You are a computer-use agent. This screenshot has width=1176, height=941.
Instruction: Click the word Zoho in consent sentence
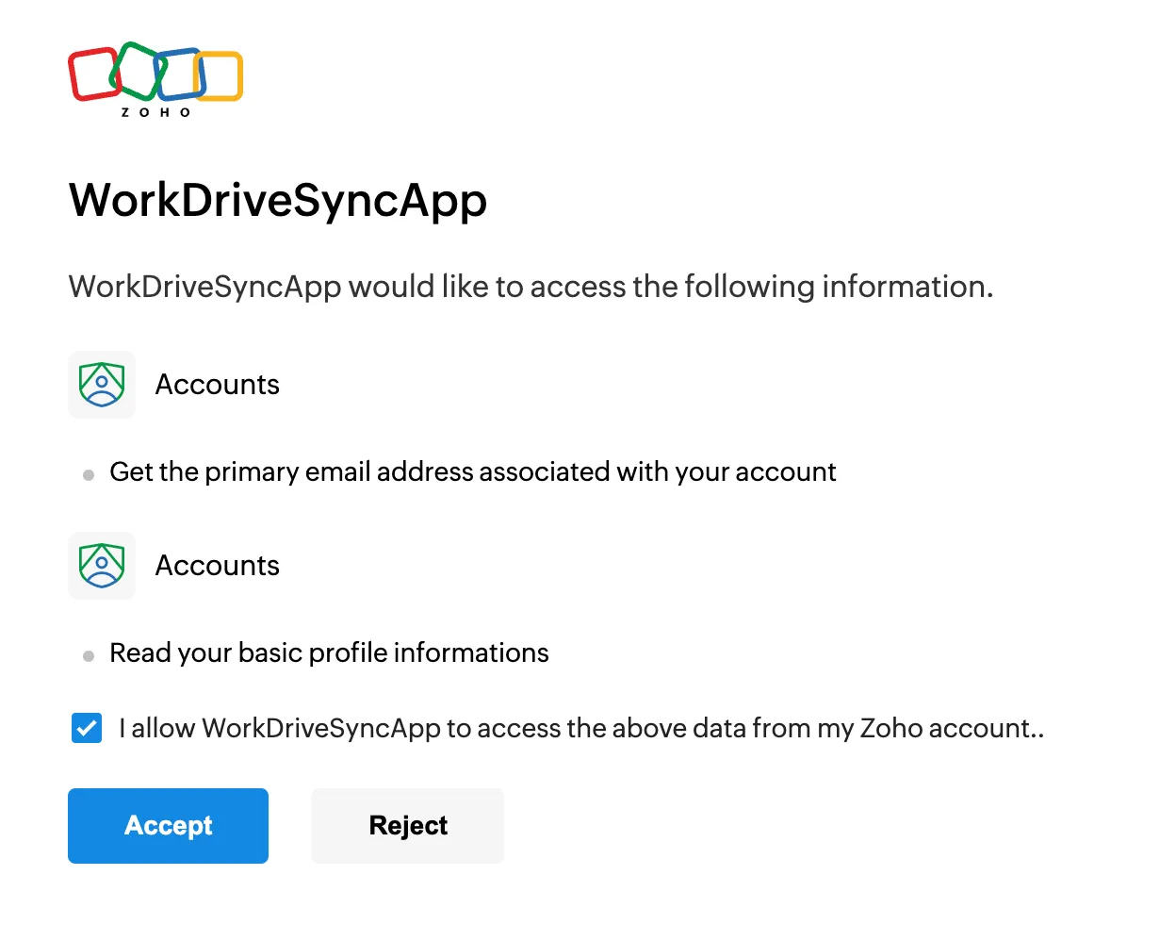point(890,728)
